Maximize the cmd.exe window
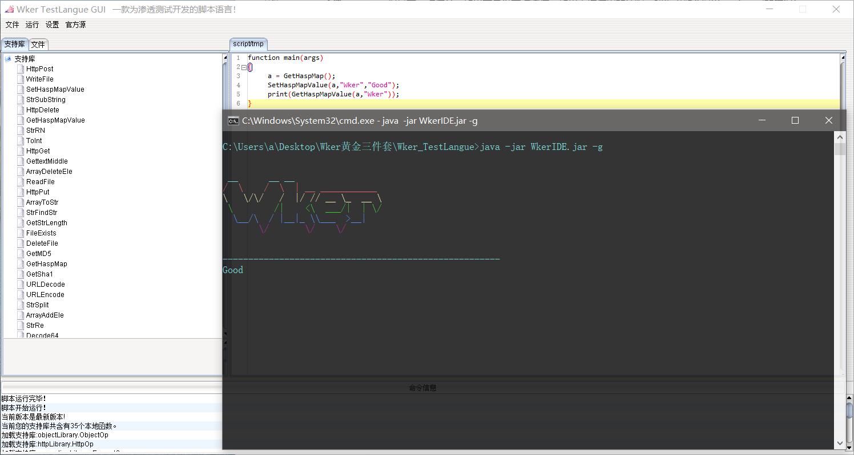 795,120
